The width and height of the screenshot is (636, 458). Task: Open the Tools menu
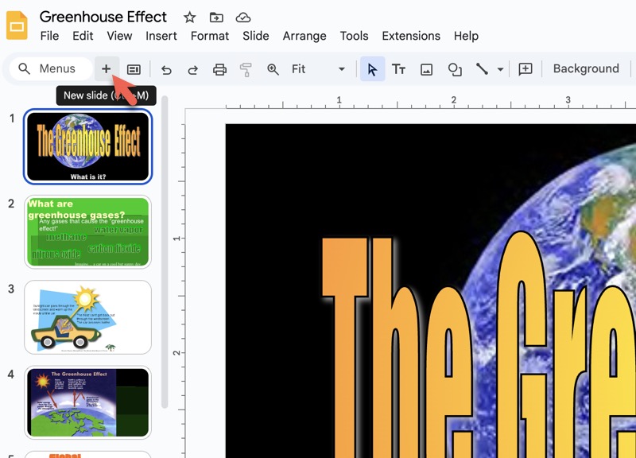354,36
